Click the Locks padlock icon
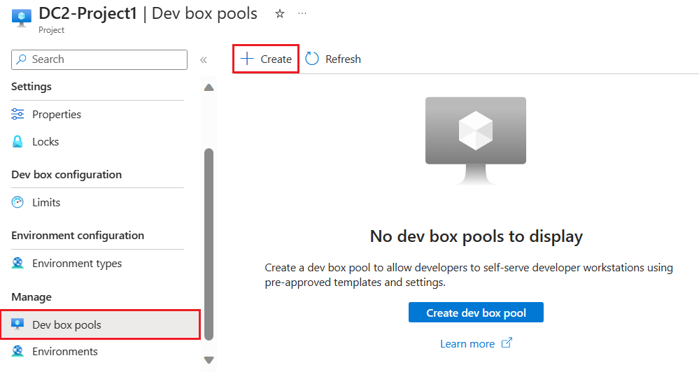This screenshot has height=372, width=699. tap(17, 142)
